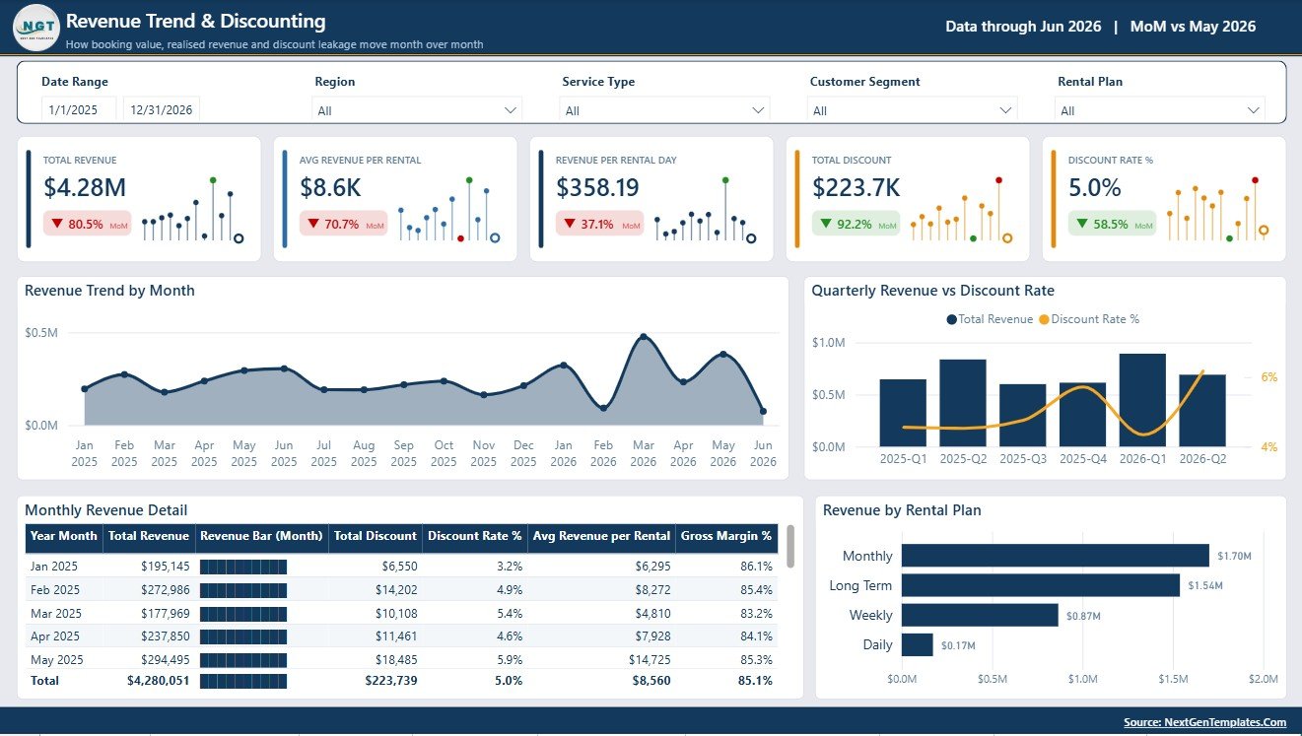Screen dimensions: 1302x736
Task: Click the green down arrow in Total Discount card
Action: click(826, 224)
